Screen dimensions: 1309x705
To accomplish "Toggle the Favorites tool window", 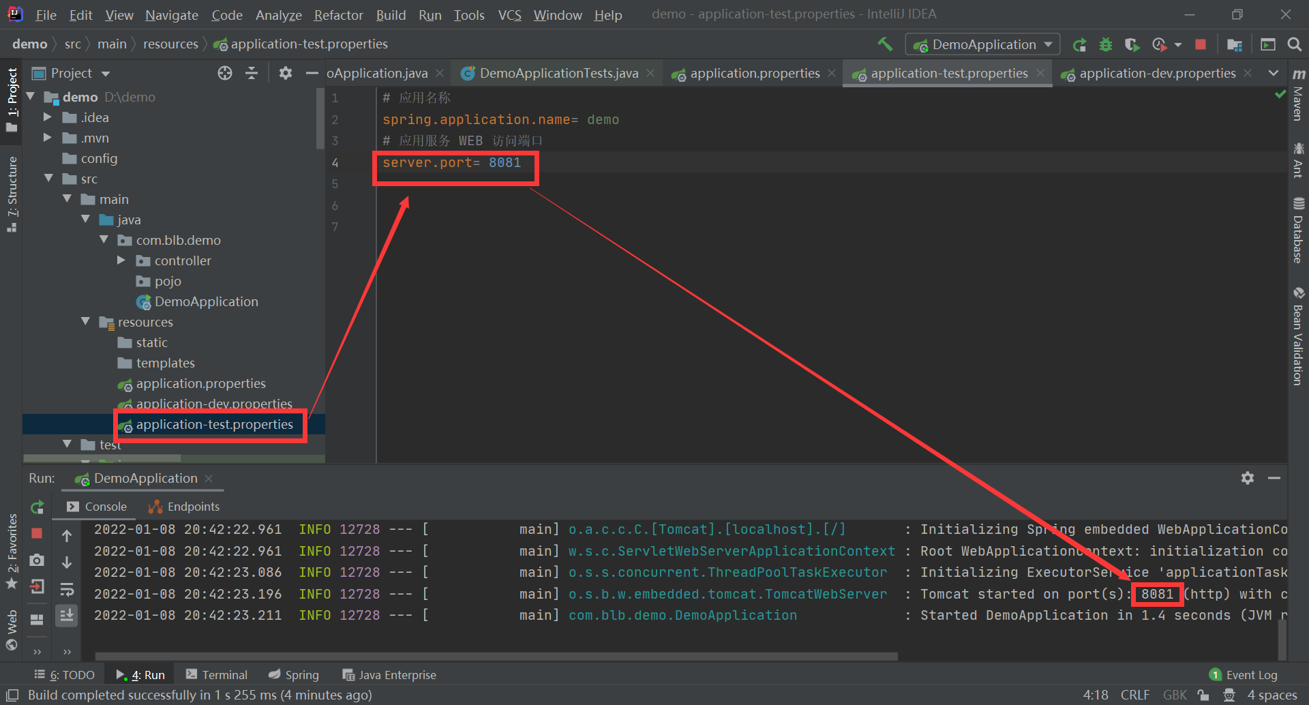I will tap(12, 551).
